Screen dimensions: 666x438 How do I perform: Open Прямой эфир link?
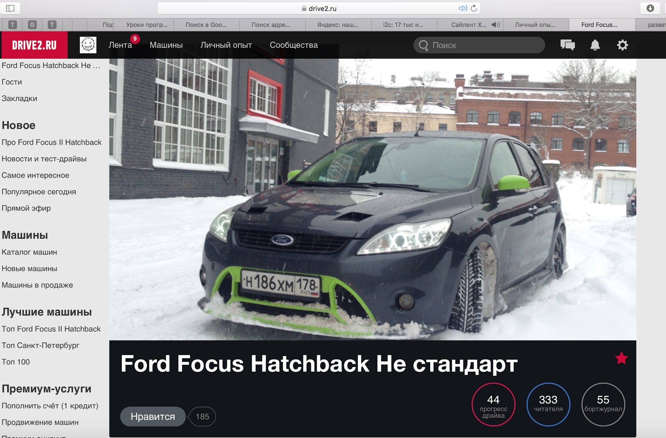(26, 208)
